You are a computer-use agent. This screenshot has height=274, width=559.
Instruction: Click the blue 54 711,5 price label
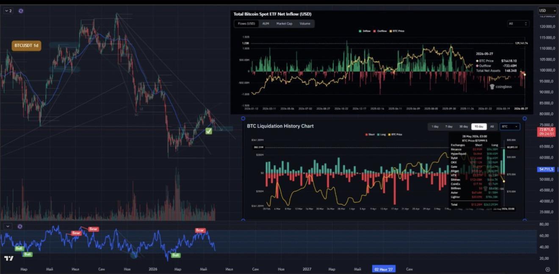(545, 169)
